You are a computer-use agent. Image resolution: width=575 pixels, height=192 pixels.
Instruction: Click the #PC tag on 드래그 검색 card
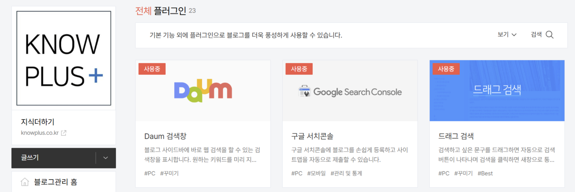click(444, 173)
